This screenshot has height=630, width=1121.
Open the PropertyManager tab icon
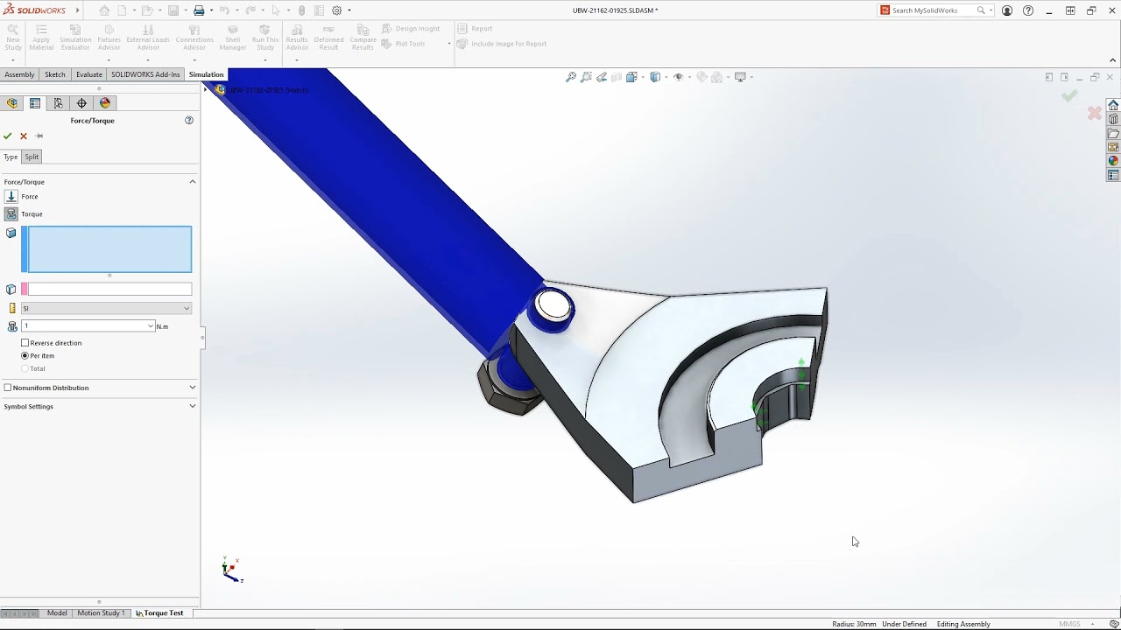pos(35,103)
